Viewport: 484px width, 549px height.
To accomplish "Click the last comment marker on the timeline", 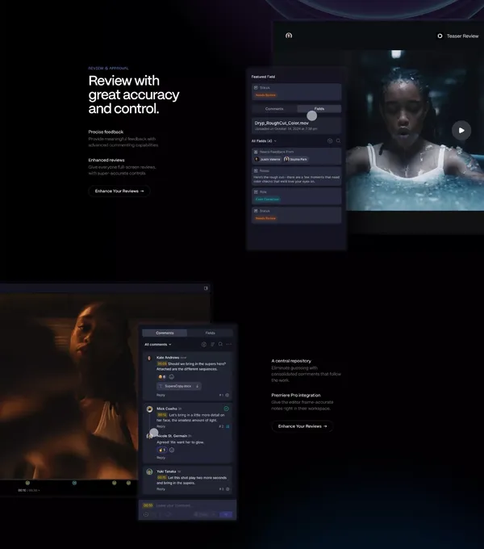I will (128, 483).
